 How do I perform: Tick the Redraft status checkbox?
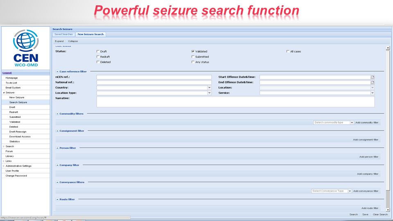98,56
